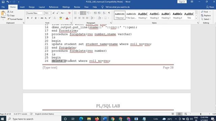Copy the selected text
This screenshot has width=216, height=121.
pyautogui.click(x=11, y=15)
